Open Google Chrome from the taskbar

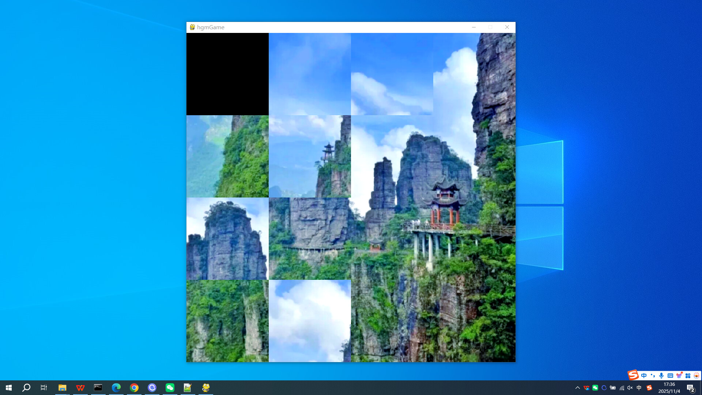click(134, 388)
